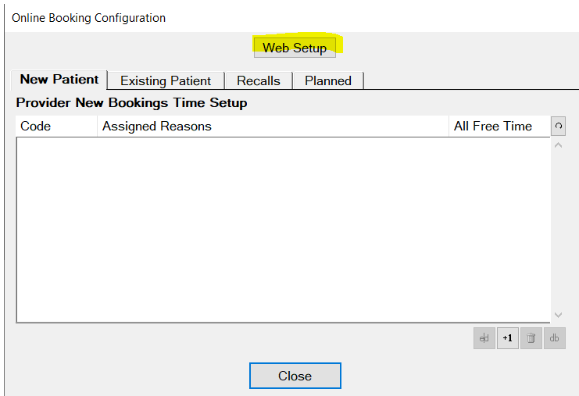
Task: Switch to the Existing Patient tab
Action: tap(166, 80)
